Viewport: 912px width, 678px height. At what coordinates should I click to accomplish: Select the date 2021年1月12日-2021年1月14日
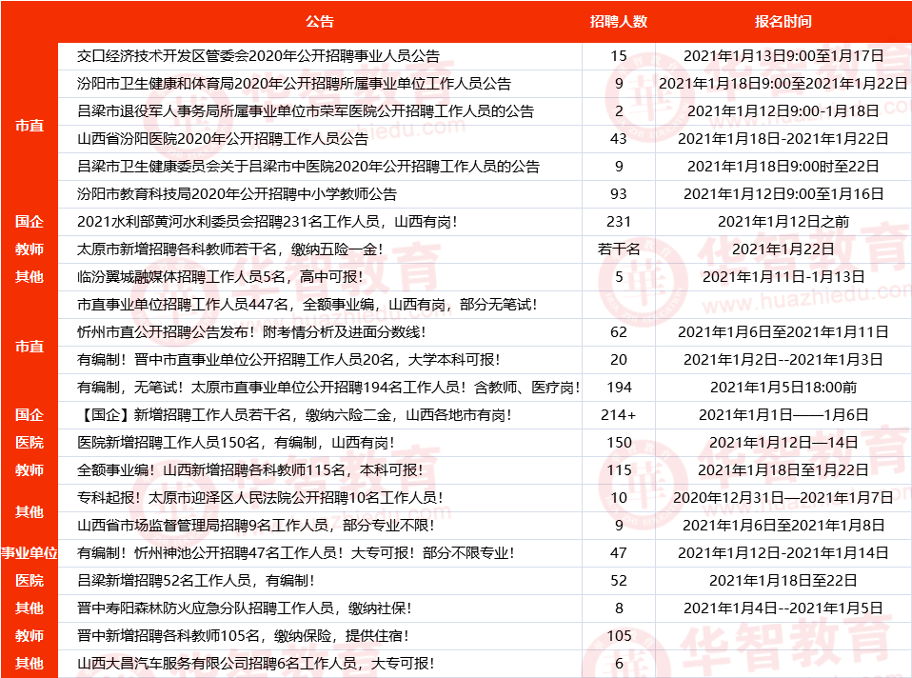point(783,553)
